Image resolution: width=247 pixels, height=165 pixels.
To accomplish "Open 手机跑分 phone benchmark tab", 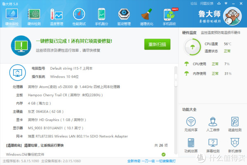I will coord(101,17).
